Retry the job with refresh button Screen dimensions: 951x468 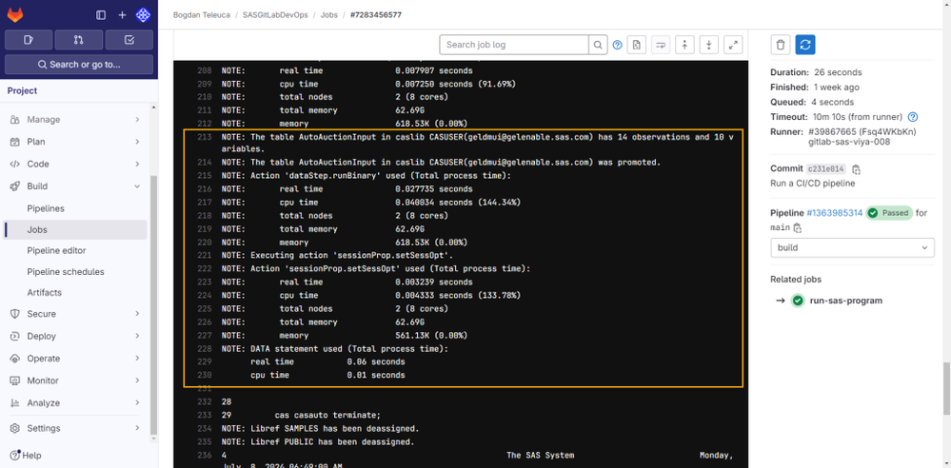pos(805,45)
